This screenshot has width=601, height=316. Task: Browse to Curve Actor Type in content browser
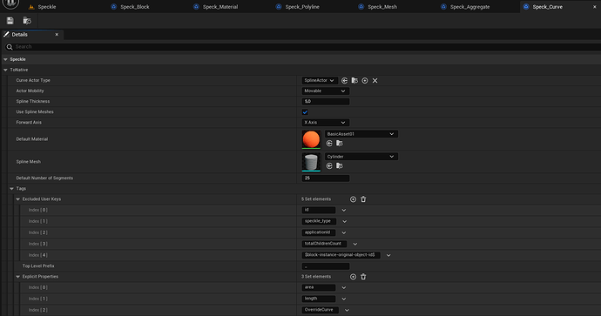pos(355,80)
